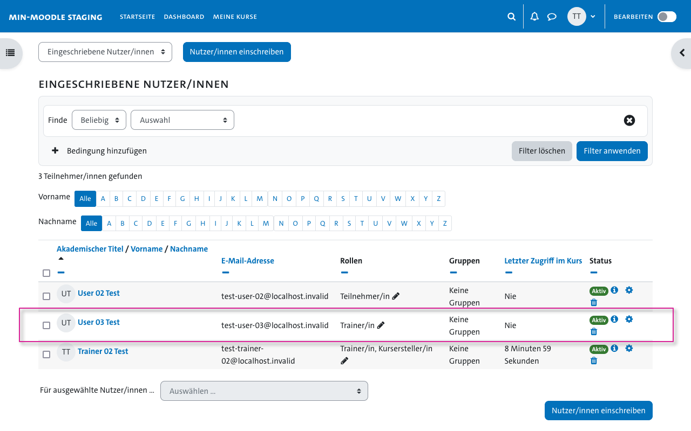Delete enrolment trash for User 03 Test

click(x=594, y=331)
